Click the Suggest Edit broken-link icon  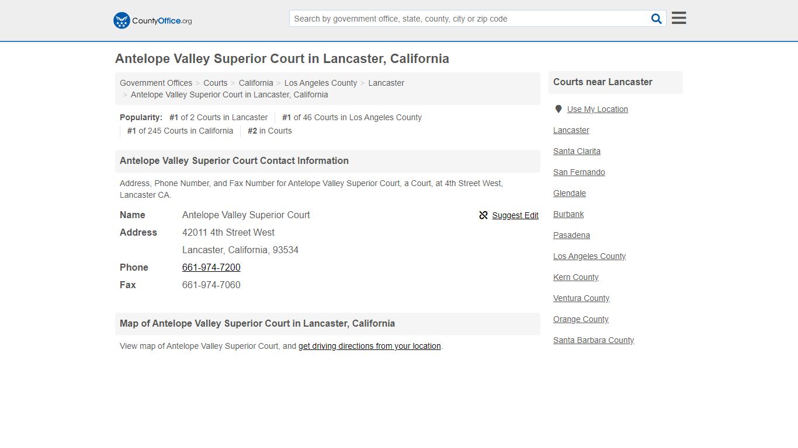[x=483, y=215]
